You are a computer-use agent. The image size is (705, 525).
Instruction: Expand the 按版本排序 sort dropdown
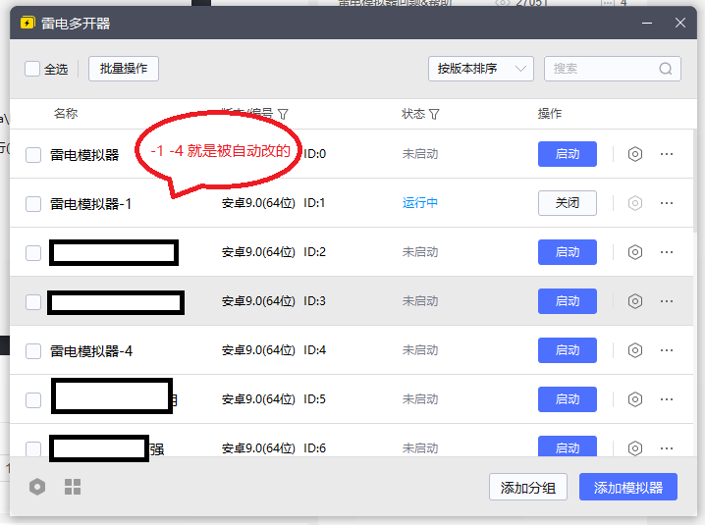pos(480,69)
